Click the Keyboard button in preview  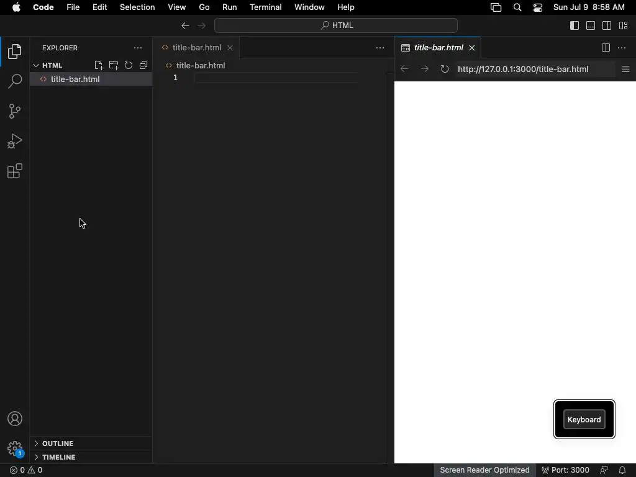tap(584, 419)
